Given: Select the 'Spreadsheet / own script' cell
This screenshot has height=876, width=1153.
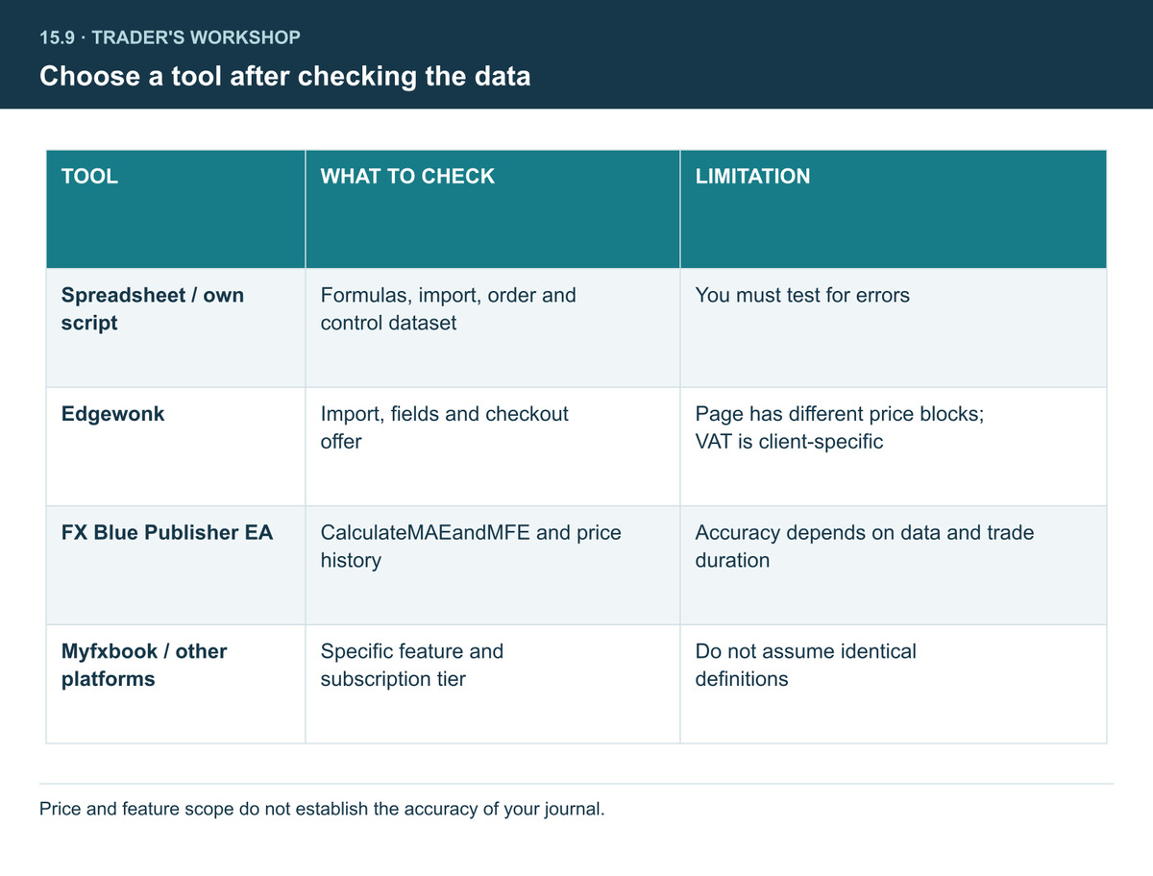Looking at the screenshot, I should point(176,328).
